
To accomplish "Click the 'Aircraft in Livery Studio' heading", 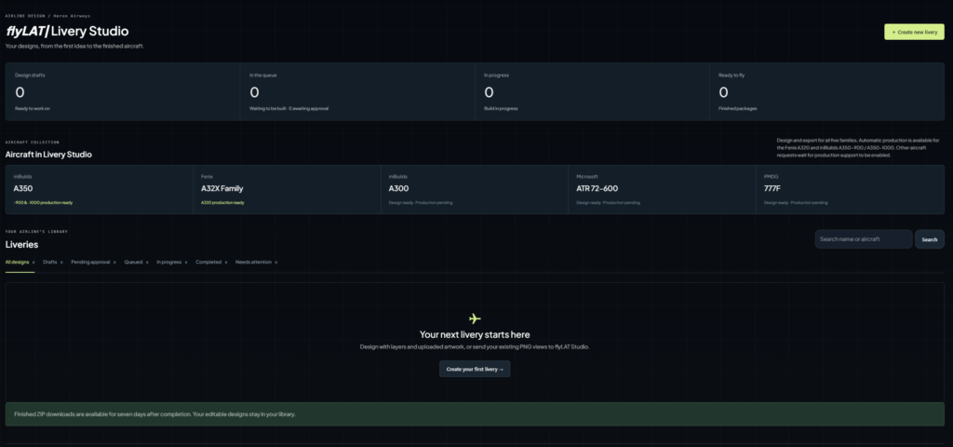I will pos(48,155).
